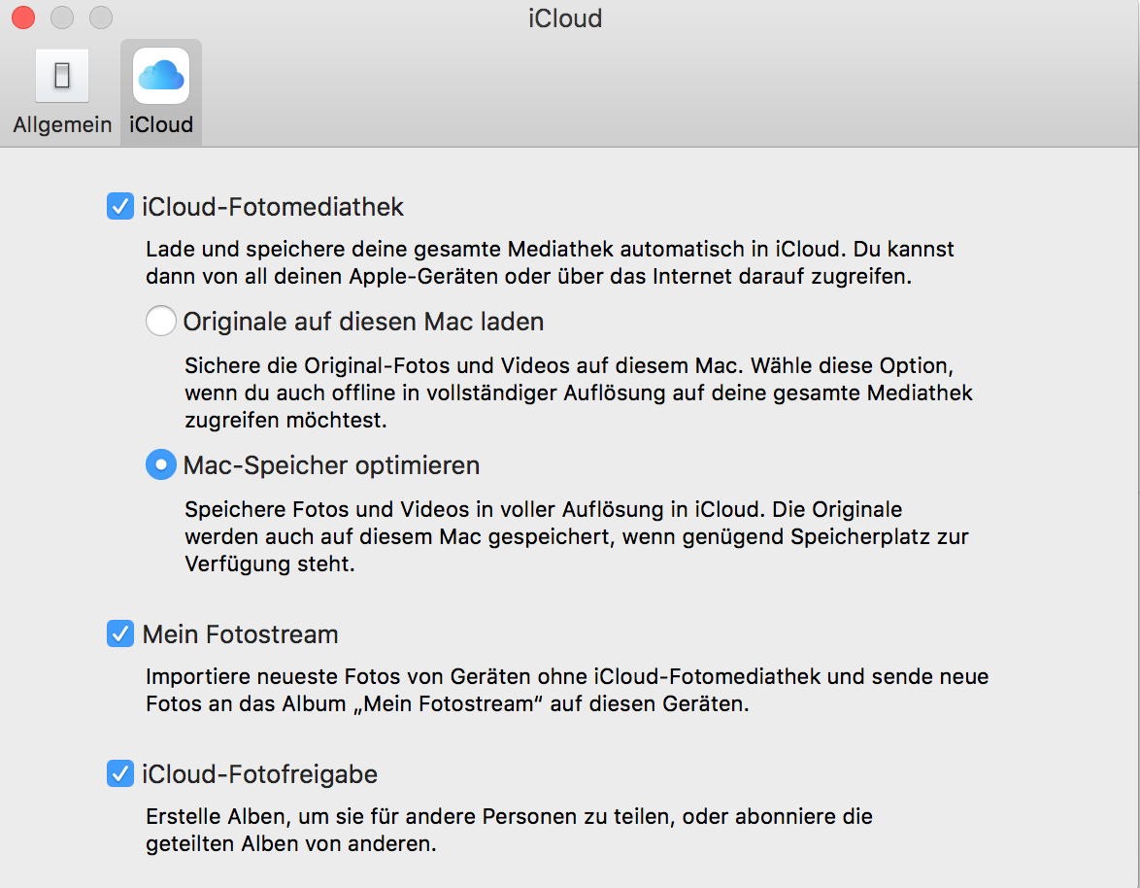This screenshot has width=1140, height=888.
Task: Click the iCloud-Fotofreigabe label text
Action: tap(259, 774)
